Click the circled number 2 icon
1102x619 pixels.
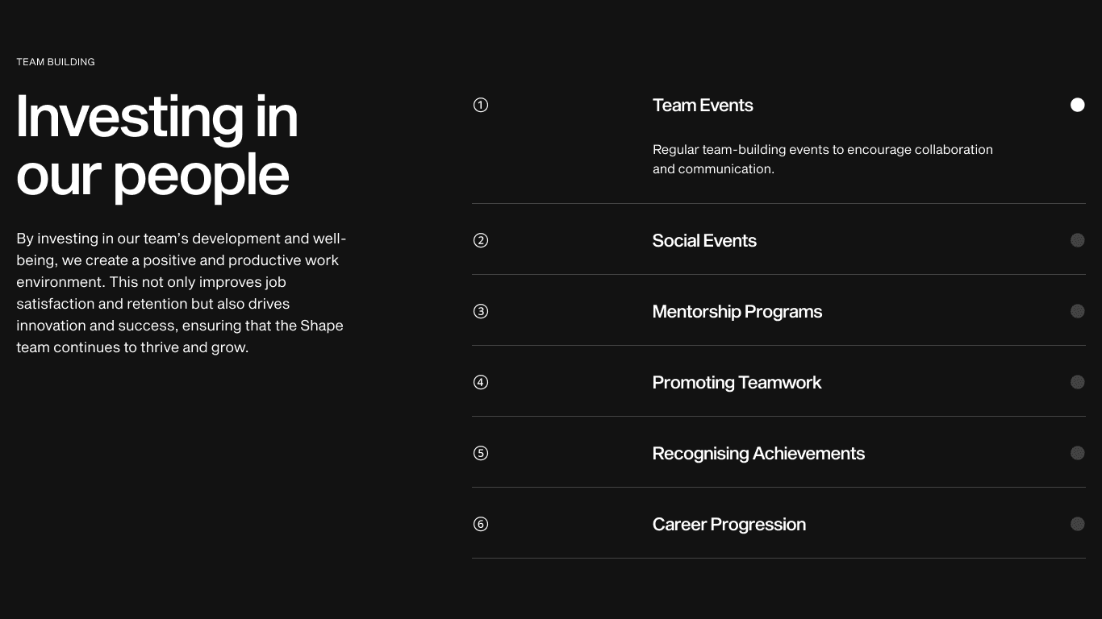[481, 240]
